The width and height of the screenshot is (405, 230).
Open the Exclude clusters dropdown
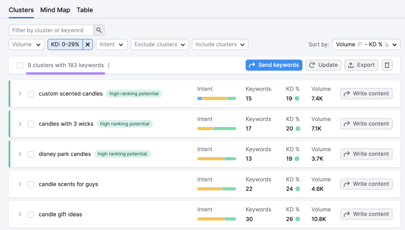pos(160,44)
